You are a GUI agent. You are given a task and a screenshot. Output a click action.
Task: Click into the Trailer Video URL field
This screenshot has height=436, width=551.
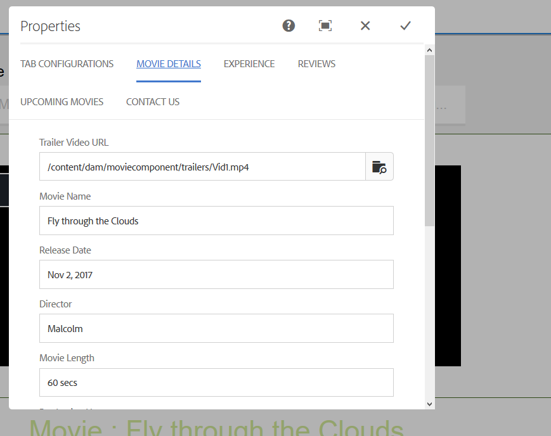click(202, 167)
